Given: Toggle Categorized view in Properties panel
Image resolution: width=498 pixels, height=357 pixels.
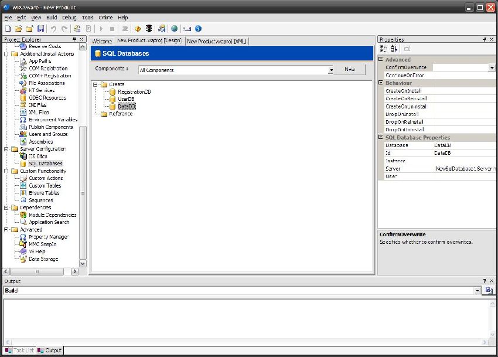Looking at the screenshot, I should point(383,48).
